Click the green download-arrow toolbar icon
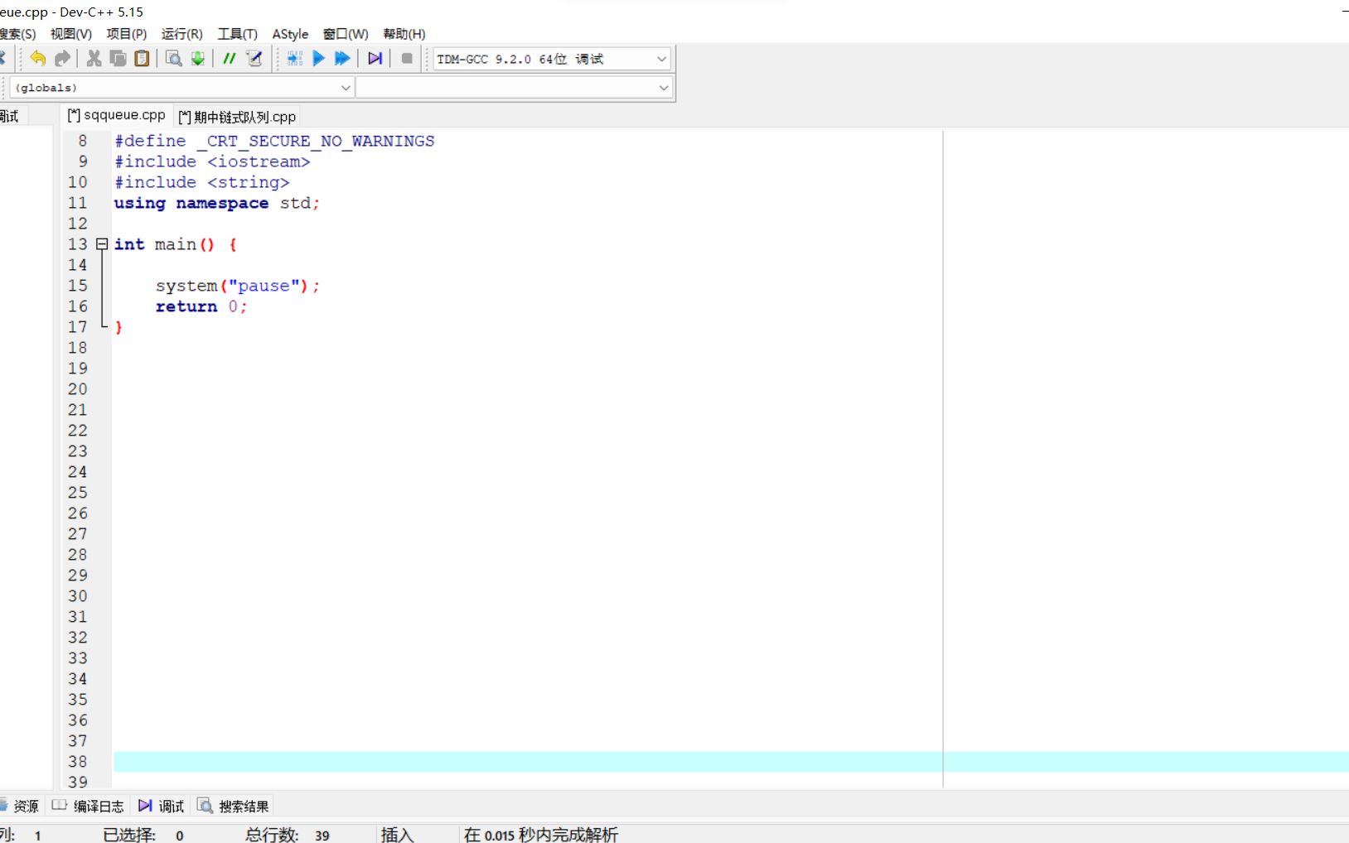The image size is (1349, 843). point(197,58)
